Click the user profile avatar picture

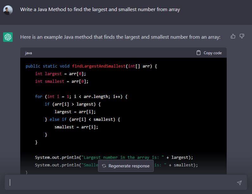coord(8,10)
